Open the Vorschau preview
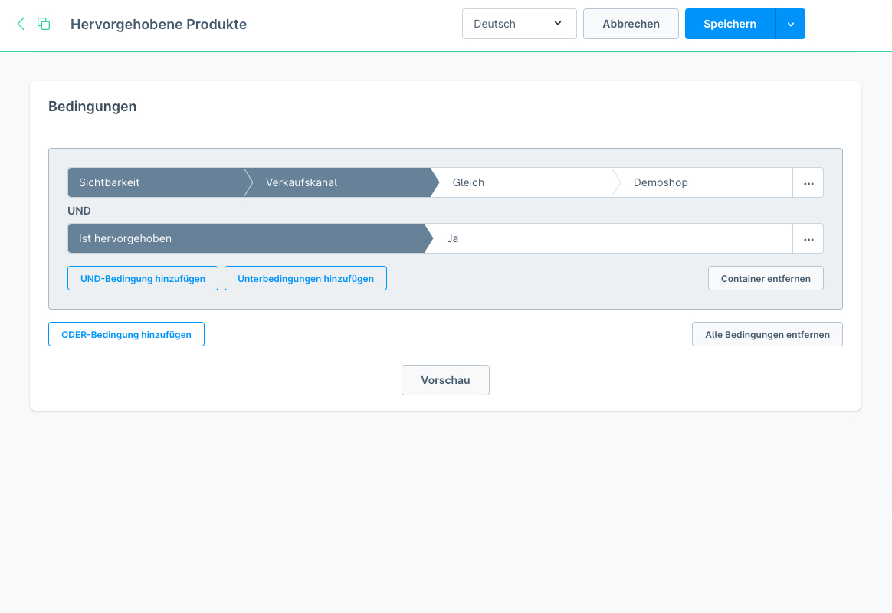Viewport: 892px width, 613px height. [445, 380]
